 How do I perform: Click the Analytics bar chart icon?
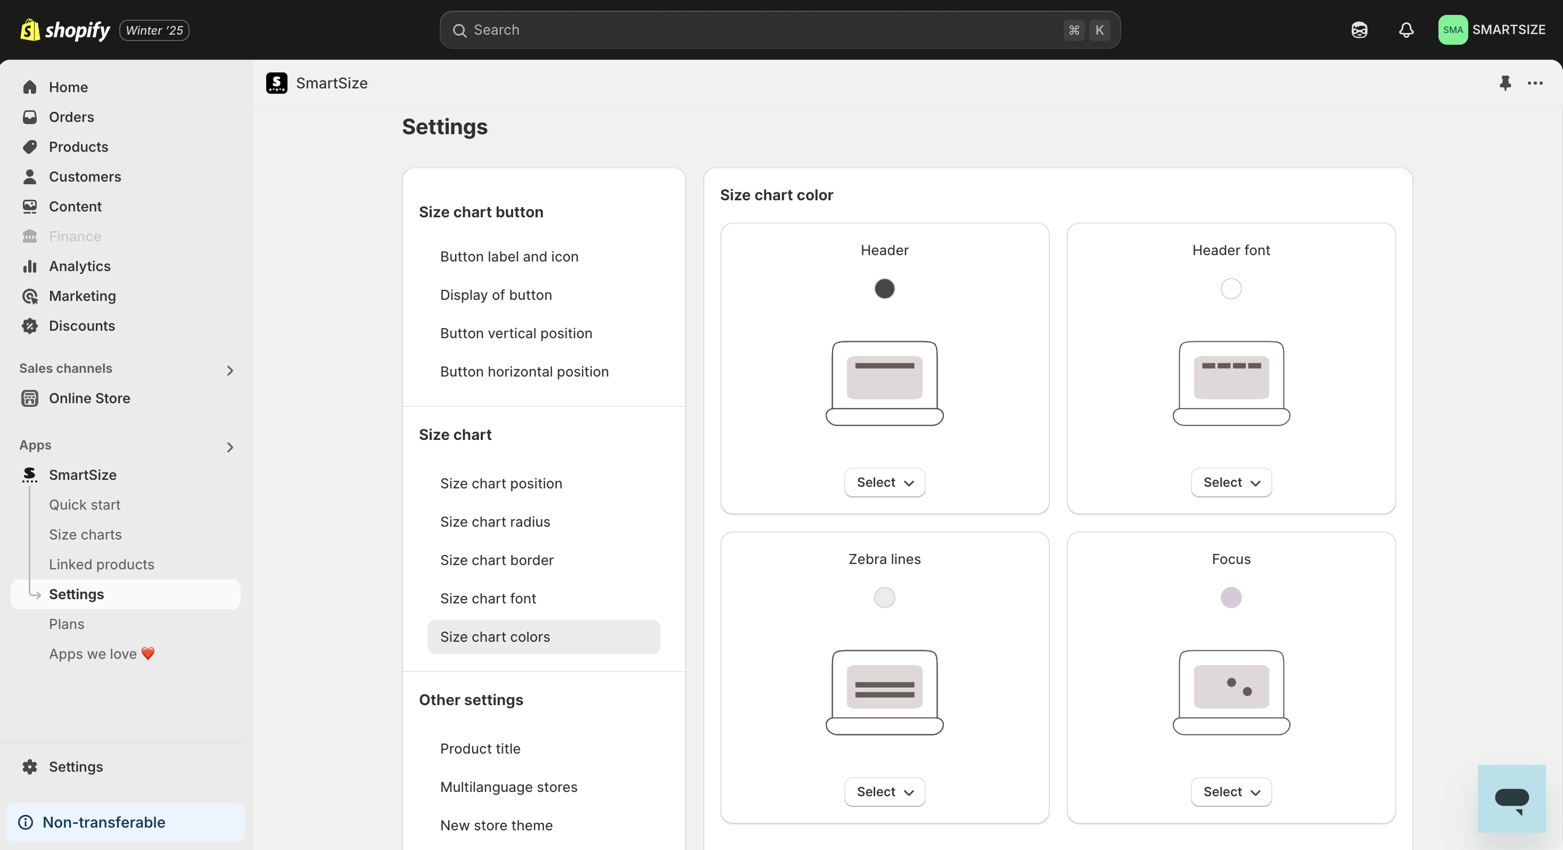coord(30,266)
